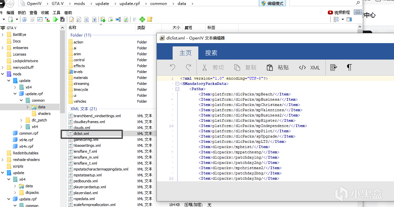Click the rename toolbar icon
The height and width of the screenshot is (207, 394).
[x=118, y=19]
